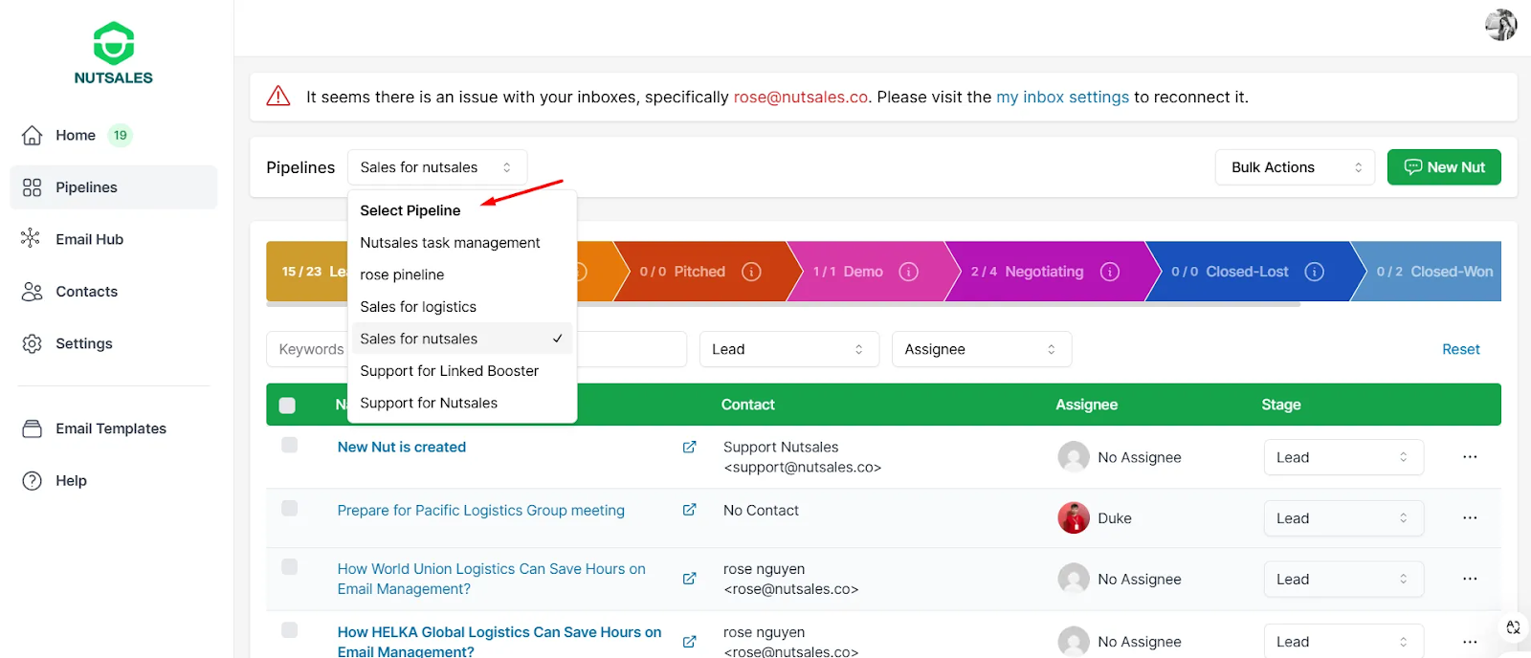Open external link for Pacific Logistics meeting
Image resolution: width=1531 pixels, height=658 pixels.
click(689, 510)
